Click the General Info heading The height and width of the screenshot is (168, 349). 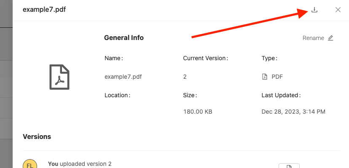(124, 38)
